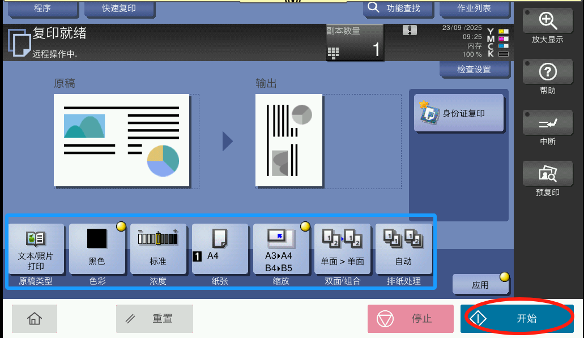
Task: Open the 作业列表 job list
Action: 474,8
